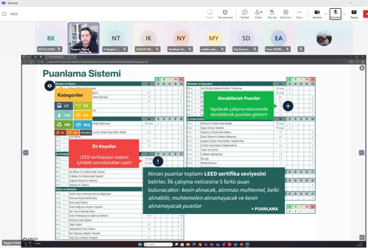
Task: Click the exclamation icon by Ön Koşullar
Action: [x=157, y=161]
